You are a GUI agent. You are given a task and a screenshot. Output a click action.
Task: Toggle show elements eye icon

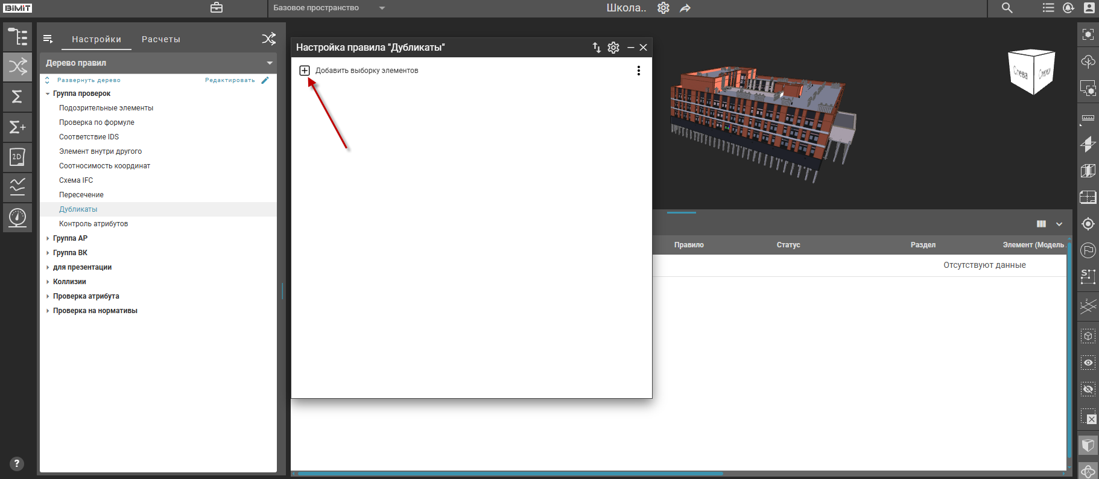pos(1088,363)
